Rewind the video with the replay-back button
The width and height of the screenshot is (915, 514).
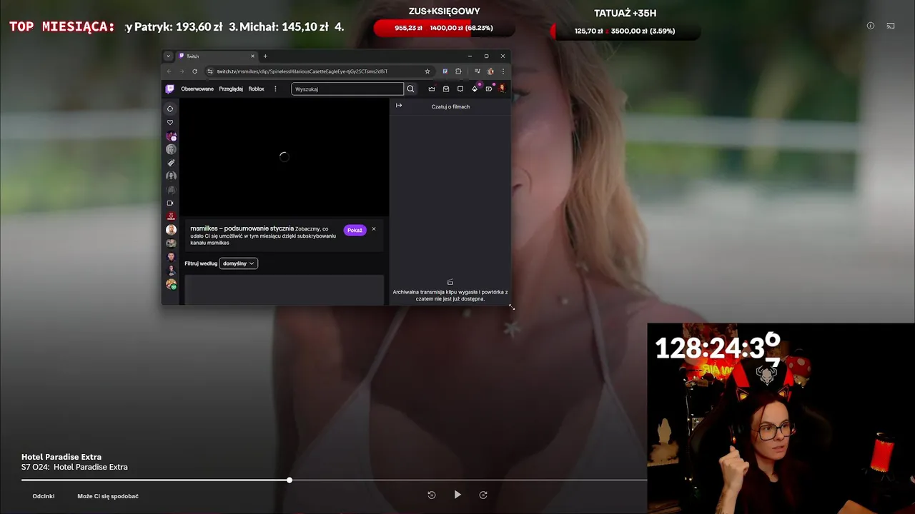432,495
